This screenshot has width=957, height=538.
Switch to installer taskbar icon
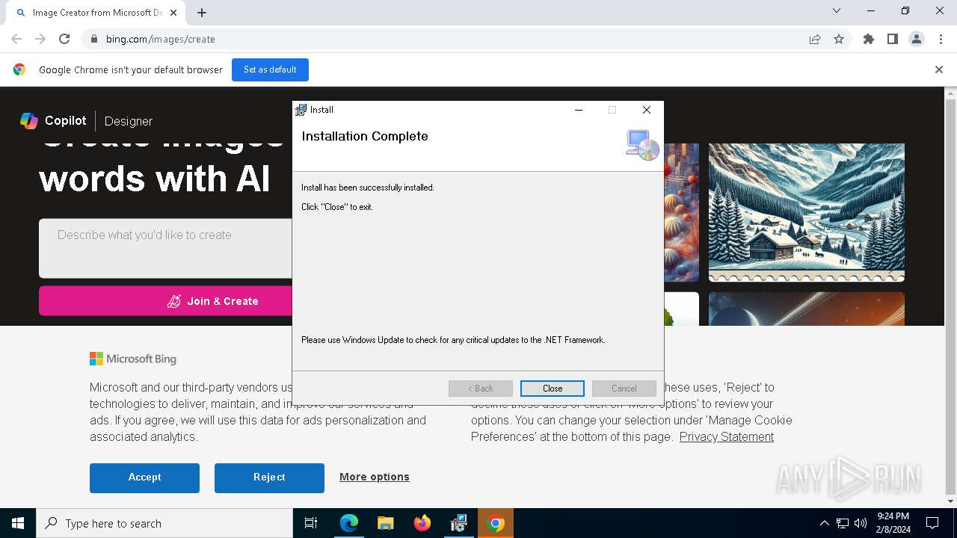point(458,523)
